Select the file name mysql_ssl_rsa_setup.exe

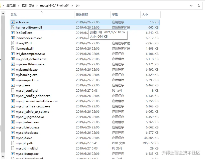[33, 106]
